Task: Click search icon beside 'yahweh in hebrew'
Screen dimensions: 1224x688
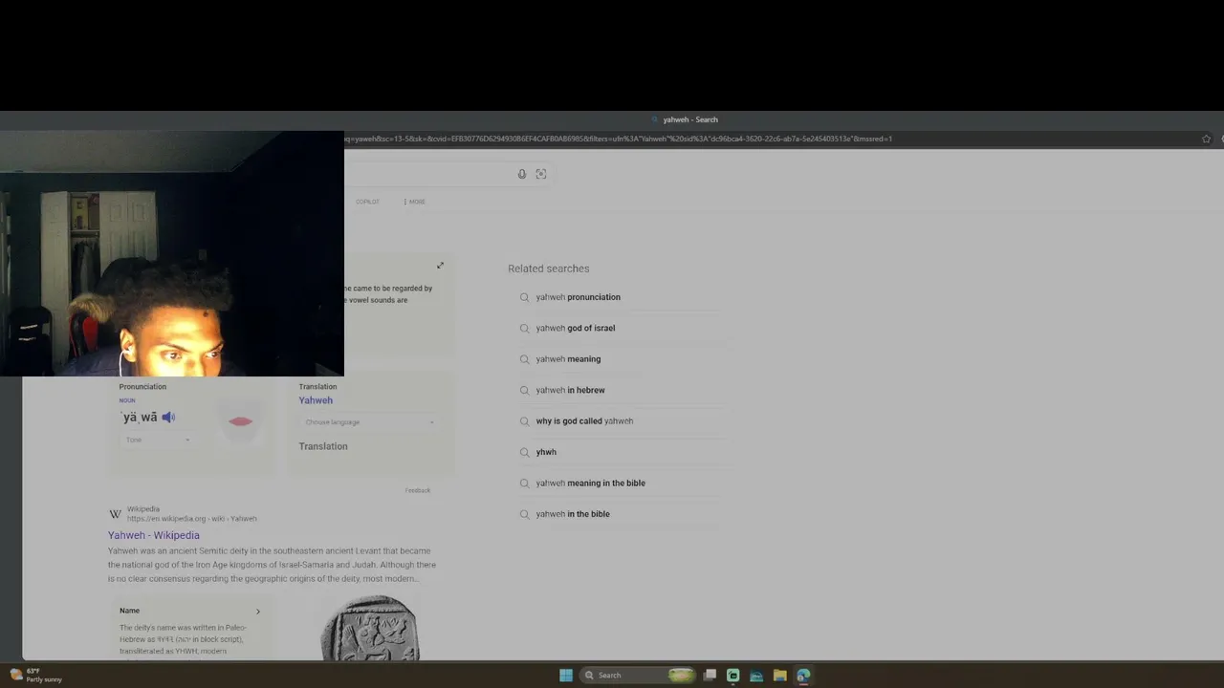Action: point(524,390)
